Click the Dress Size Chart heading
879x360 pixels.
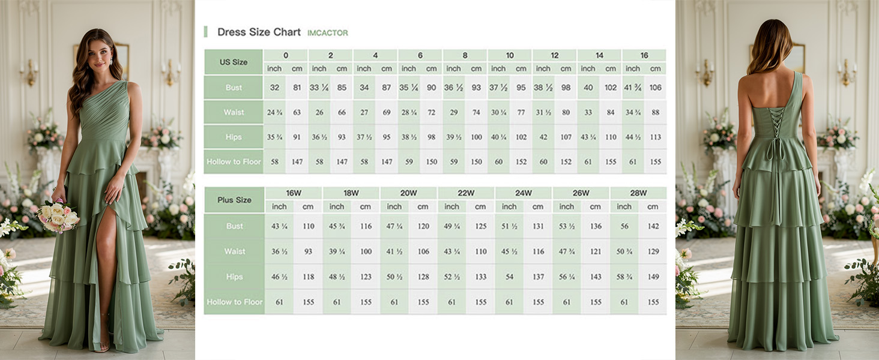259,32
